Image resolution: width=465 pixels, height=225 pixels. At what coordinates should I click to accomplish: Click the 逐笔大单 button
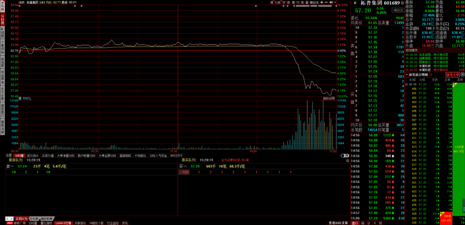tap(453, 75)
